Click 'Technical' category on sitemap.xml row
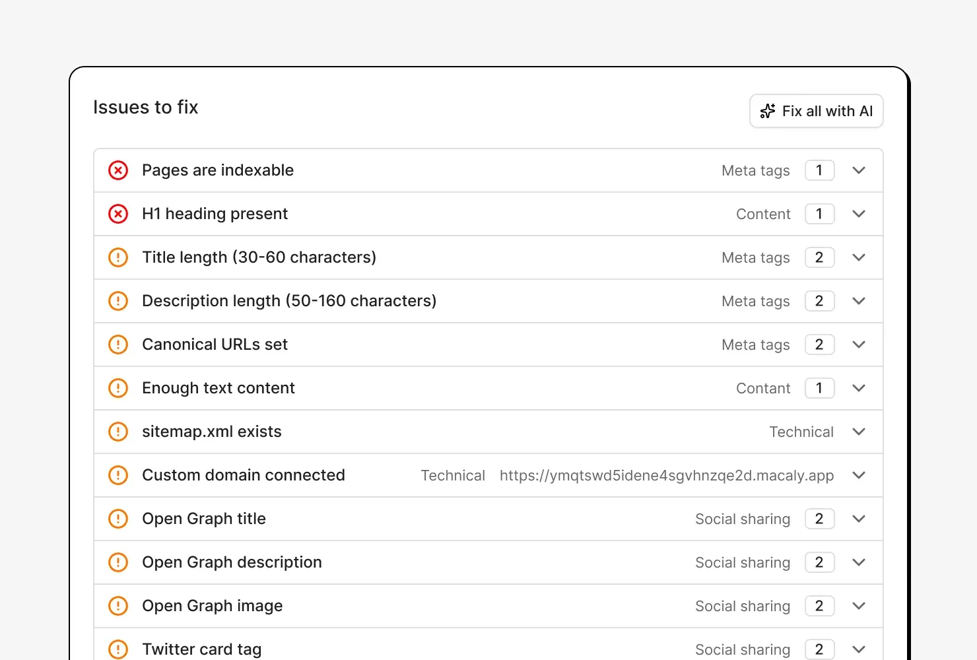 (801, 432)
